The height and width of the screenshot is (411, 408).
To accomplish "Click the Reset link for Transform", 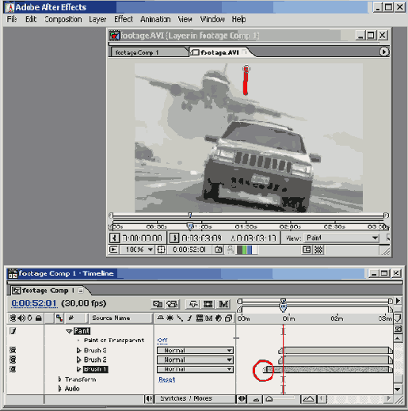I will pyautogui.click(x=167, y=379).
